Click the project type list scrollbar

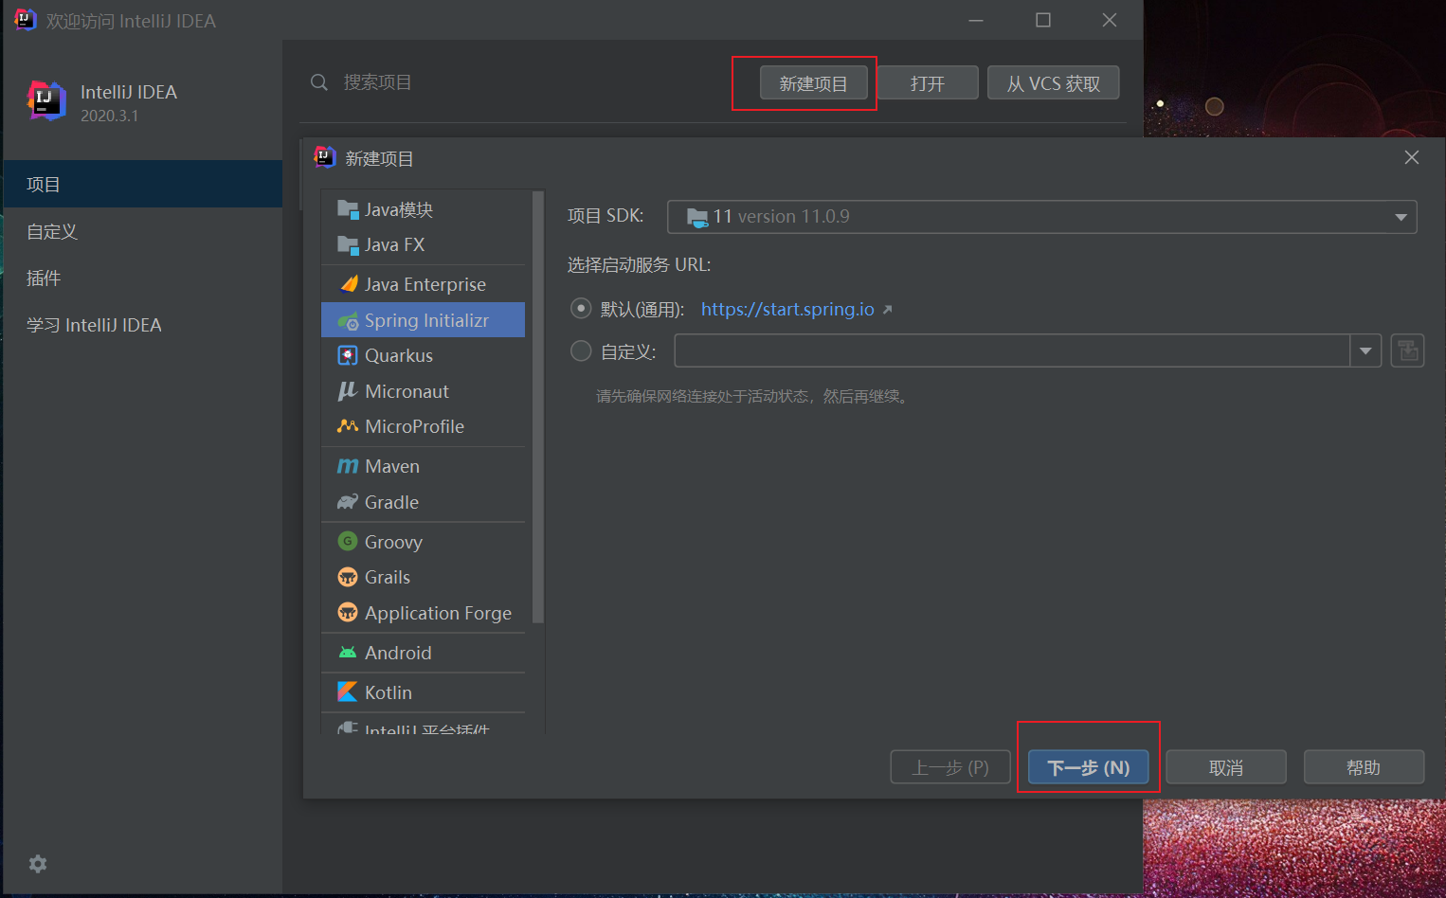point(538,407)
